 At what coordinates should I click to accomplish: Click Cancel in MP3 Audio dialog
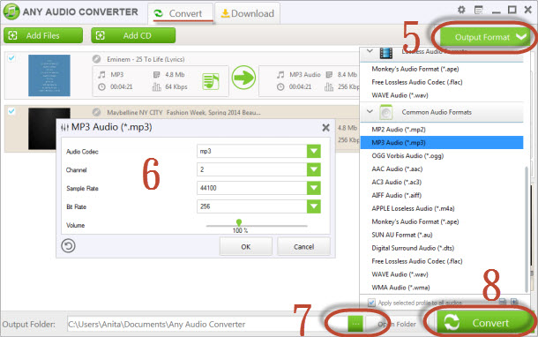[303, 246]
